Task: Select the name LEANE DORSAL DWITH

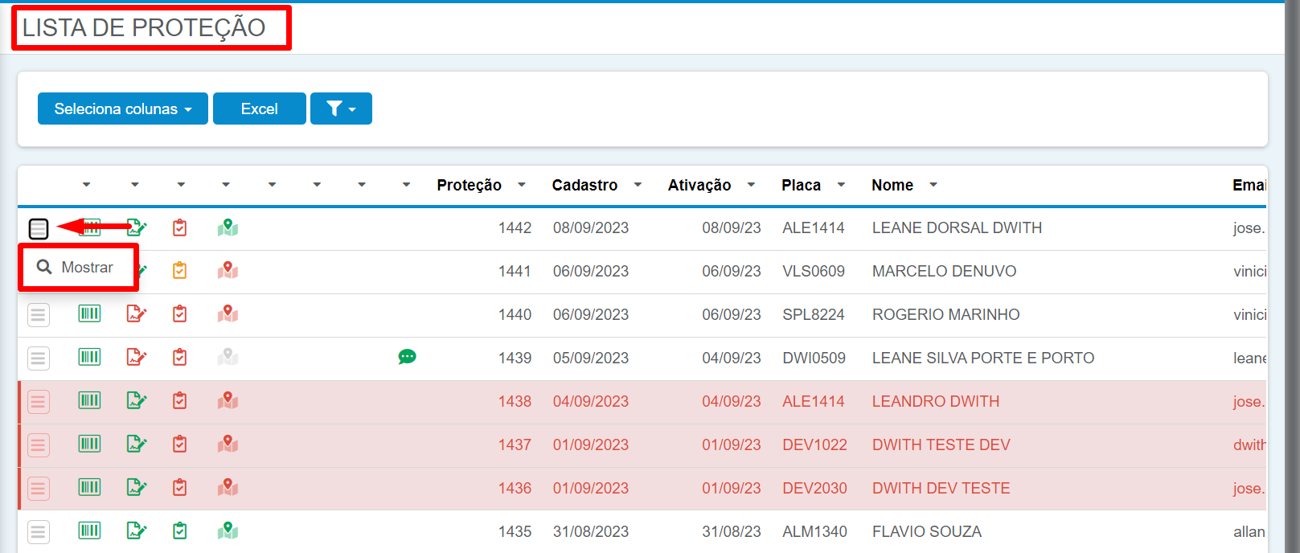Action: 957,227
